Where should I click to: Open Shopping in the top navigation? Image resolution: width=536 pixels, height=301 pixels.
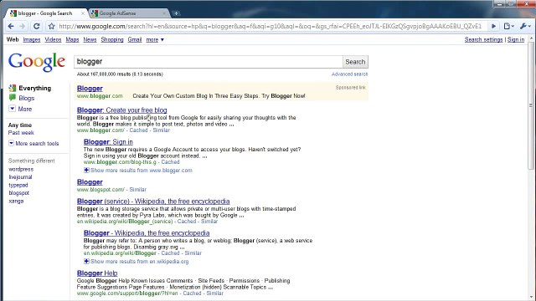click(x=112, y=39)
